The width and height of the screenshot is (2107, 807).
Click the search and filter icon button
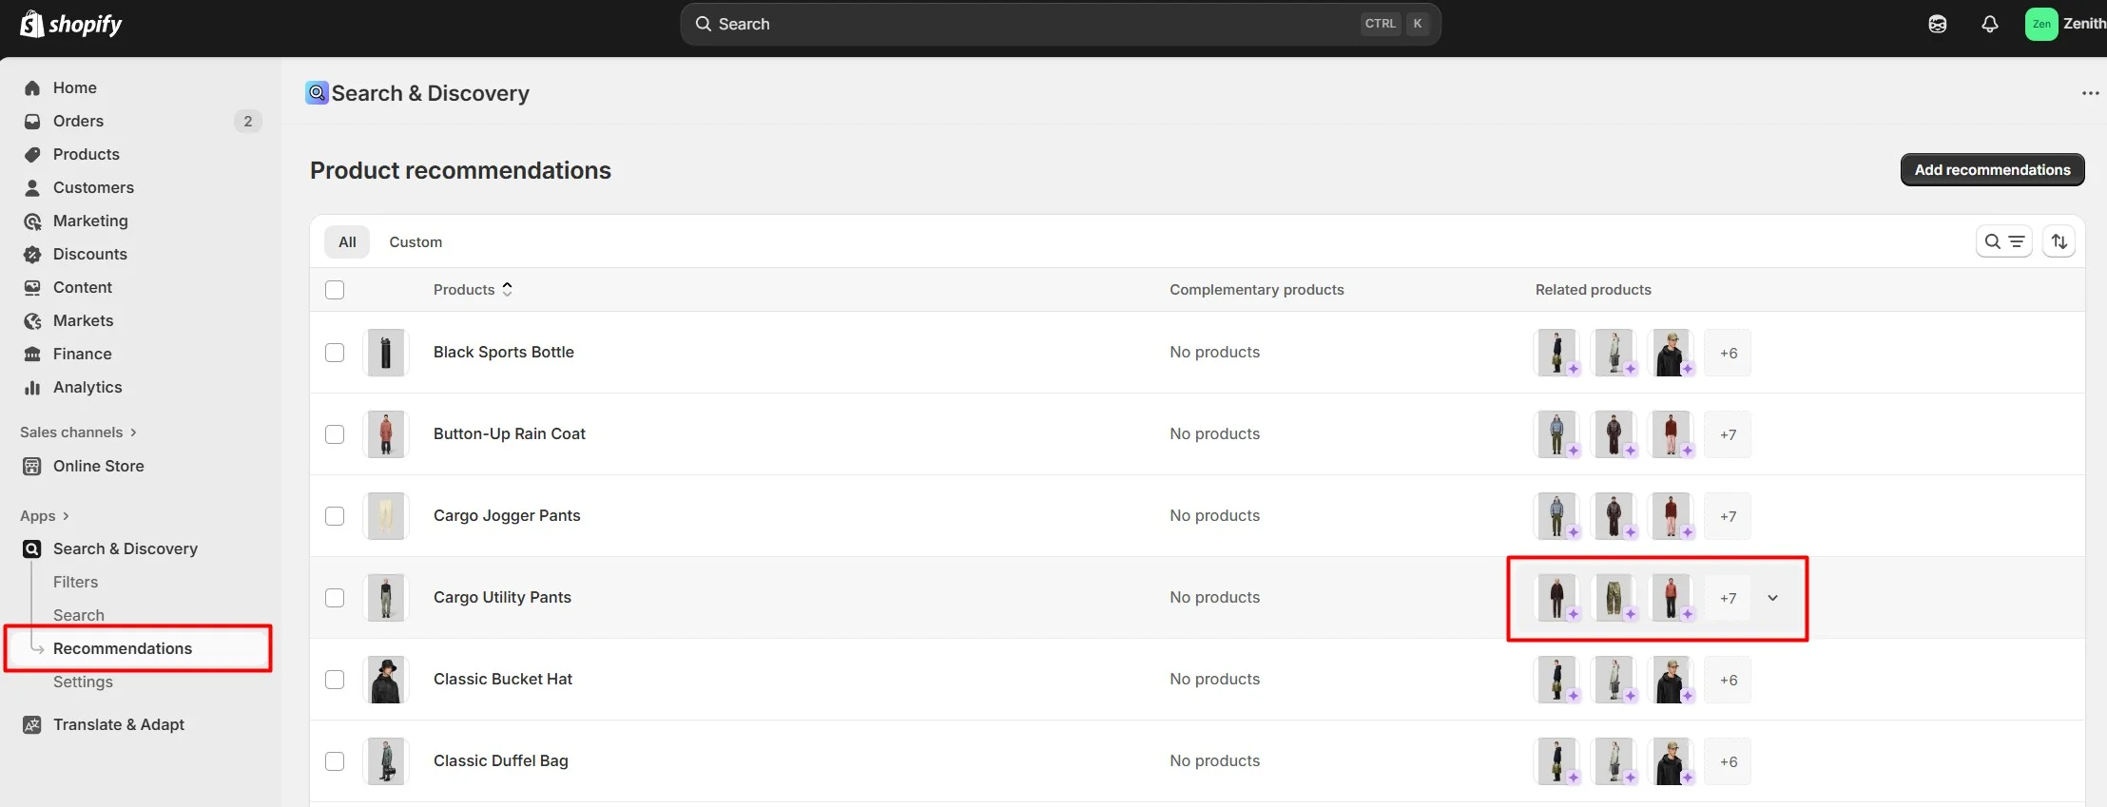[x=2003, y=241]
